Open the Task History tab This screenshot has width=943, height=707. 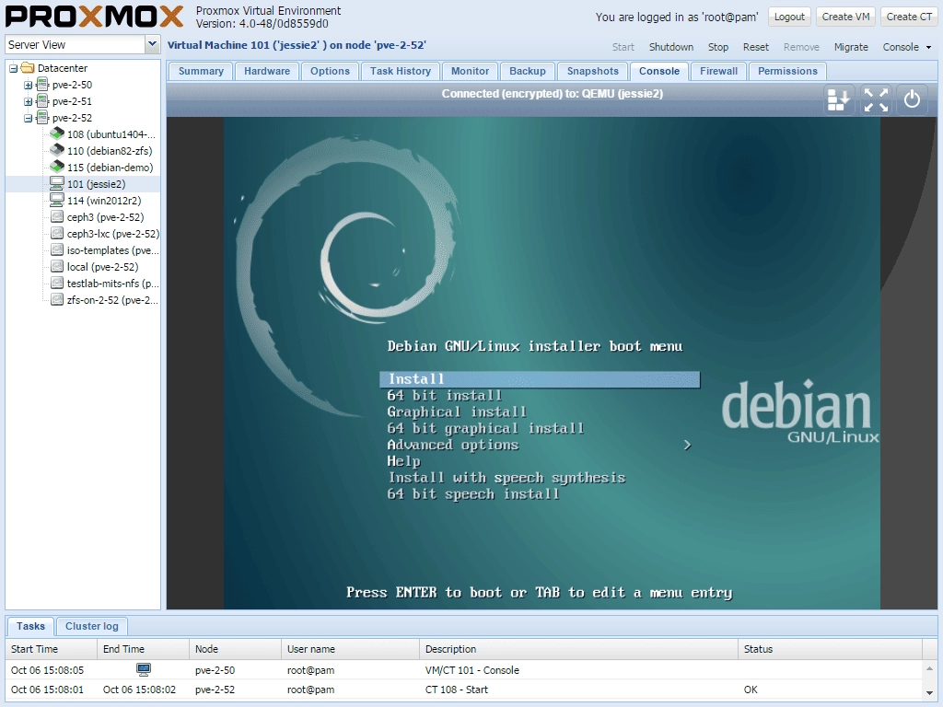coord(401,71)
